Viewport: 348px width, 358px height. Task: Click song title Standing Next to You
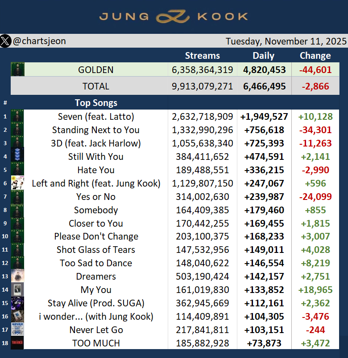coord(96,130)
